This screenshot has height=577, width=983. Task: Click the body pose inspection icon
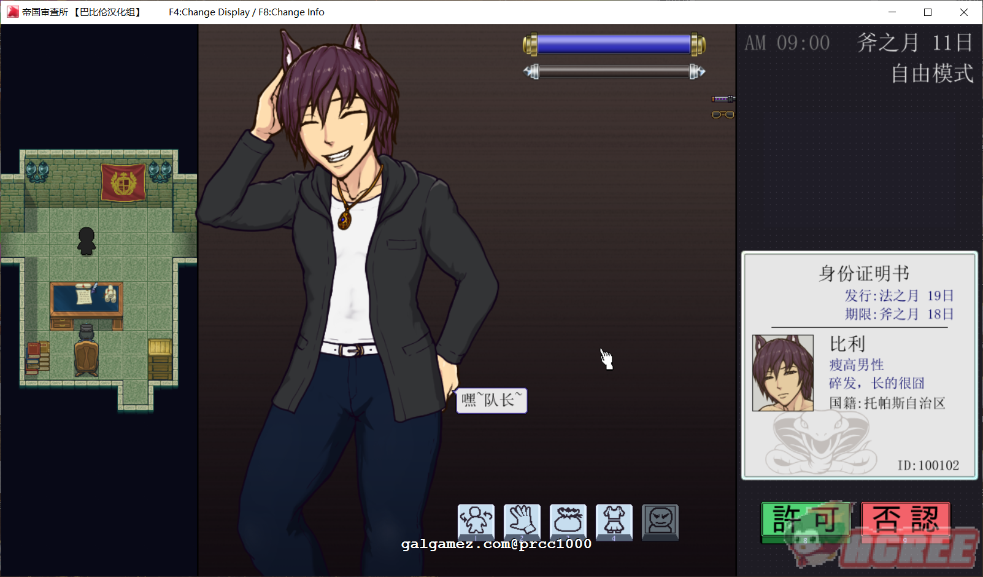(476, 522)
